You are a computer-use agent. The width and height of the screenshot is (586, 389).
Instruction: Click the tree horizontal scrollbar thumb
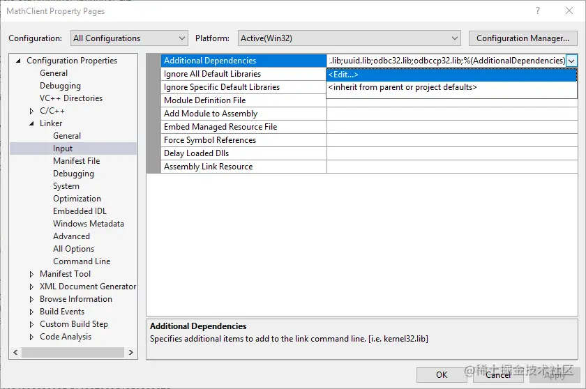coord(73,353)
